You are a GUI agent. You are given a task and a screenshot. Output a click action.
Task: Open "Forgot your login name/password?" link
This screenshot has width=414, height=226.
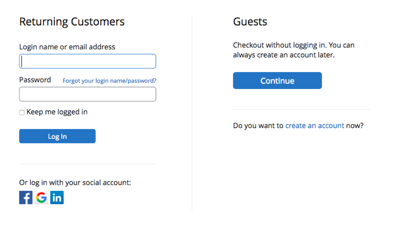(109, 81)
